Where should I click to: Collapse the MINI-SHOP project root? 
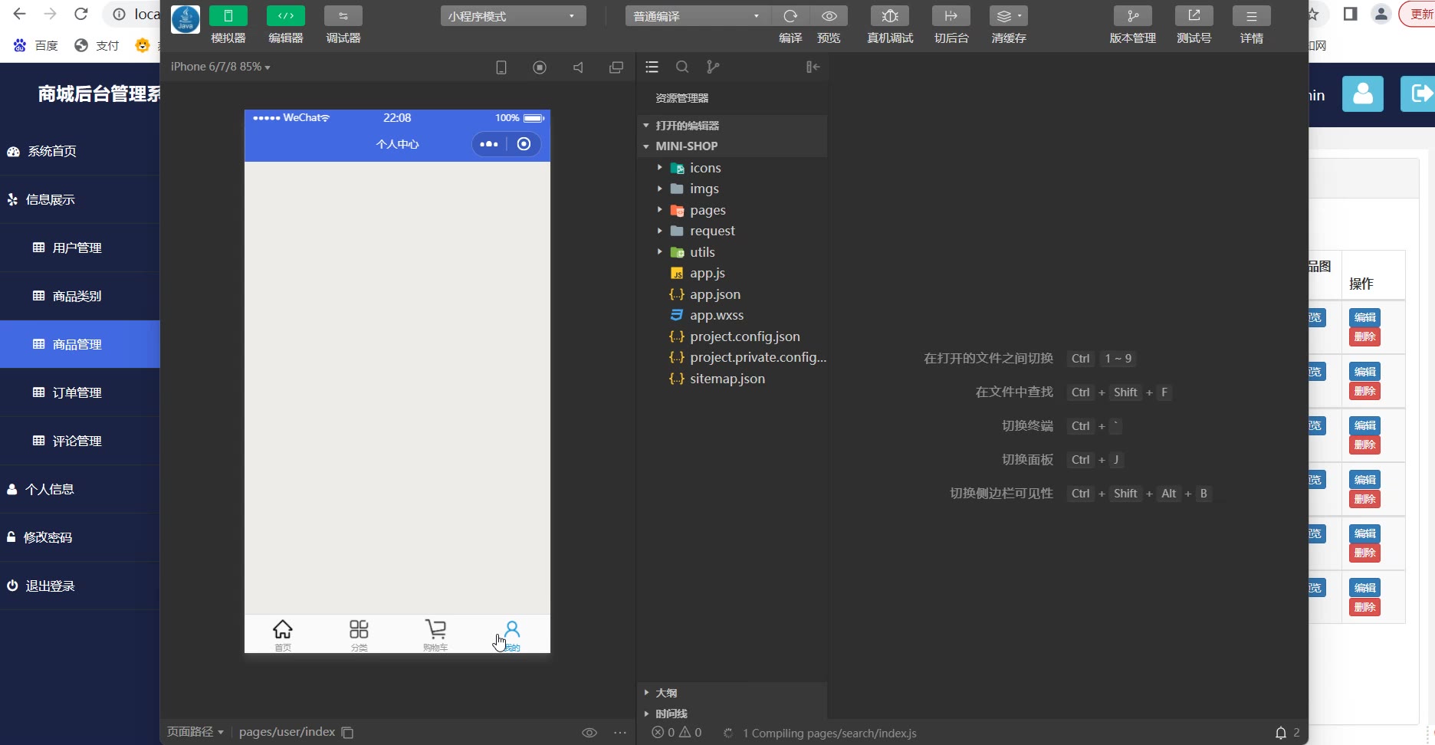tap(732, 146)
